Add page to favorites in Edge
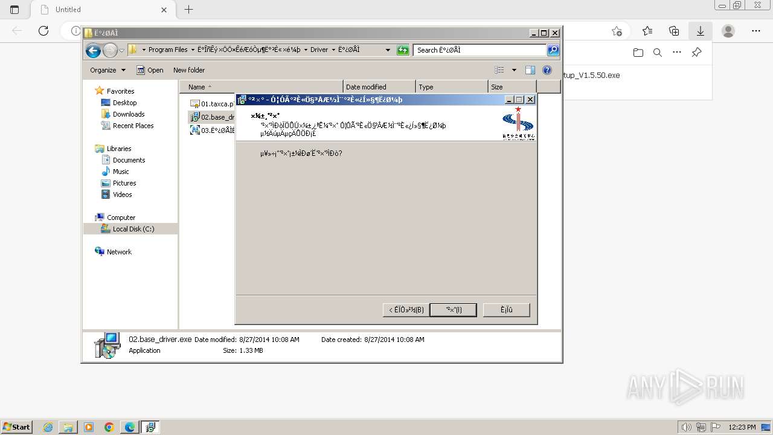 (x=617, y=31)
